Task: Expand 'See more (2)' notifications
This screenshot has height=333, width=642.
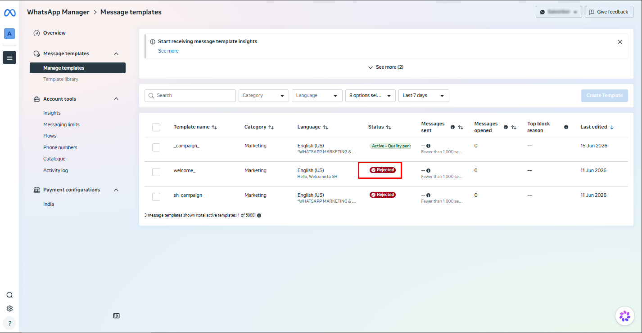Action: pyautogui.click(x=386, y=67)
